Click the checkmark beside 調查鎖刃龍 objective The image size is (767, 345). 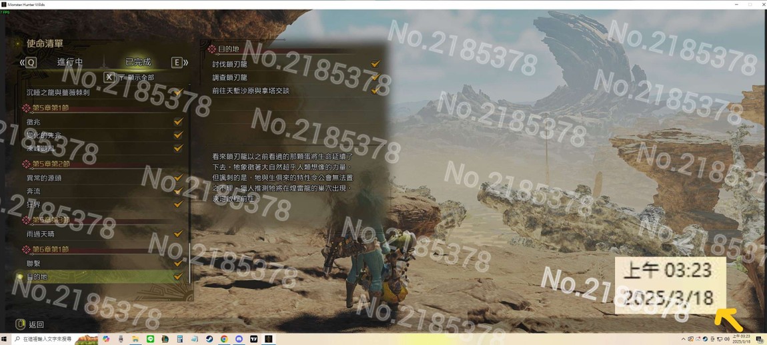[375, 77]
